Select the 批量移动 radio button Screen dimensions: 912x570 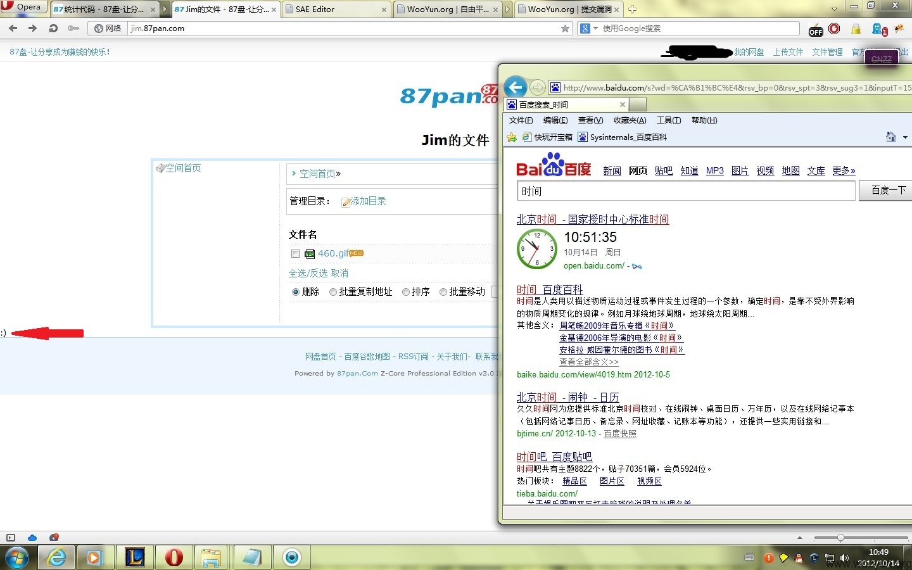443,292
